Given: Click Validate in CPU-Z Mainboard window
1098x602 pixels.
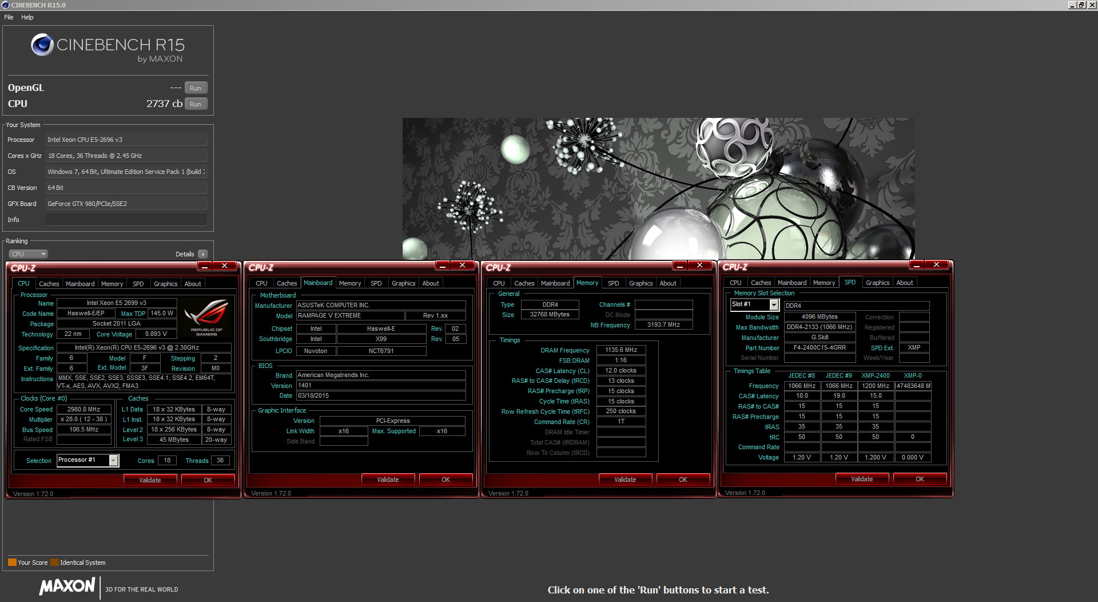Looking at the screenshot, I should click(x=388, y=480).
